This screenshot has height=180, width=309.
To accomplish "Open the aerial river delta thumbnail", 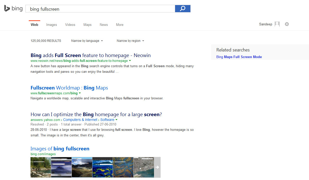I will (x=123, y=167).
